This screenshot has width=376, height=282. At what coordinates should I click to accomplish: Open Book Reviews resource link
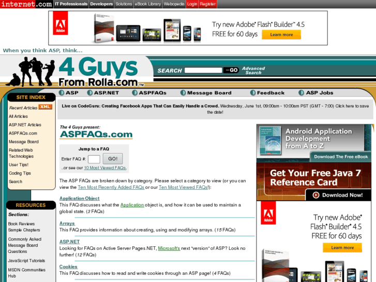(21, 224)
